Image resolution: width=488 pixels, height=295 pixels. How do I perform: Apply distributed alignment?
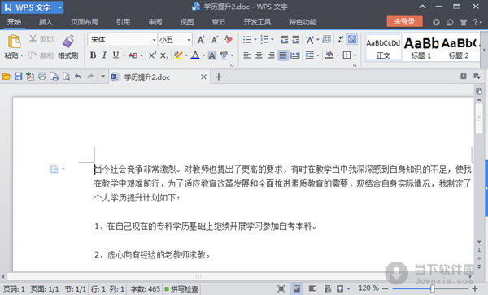click(x=294, y=55)
